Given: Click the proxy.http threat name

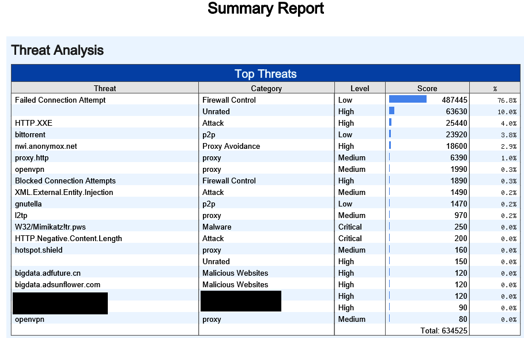Looking at the screenshot, I should coord(32,157).
